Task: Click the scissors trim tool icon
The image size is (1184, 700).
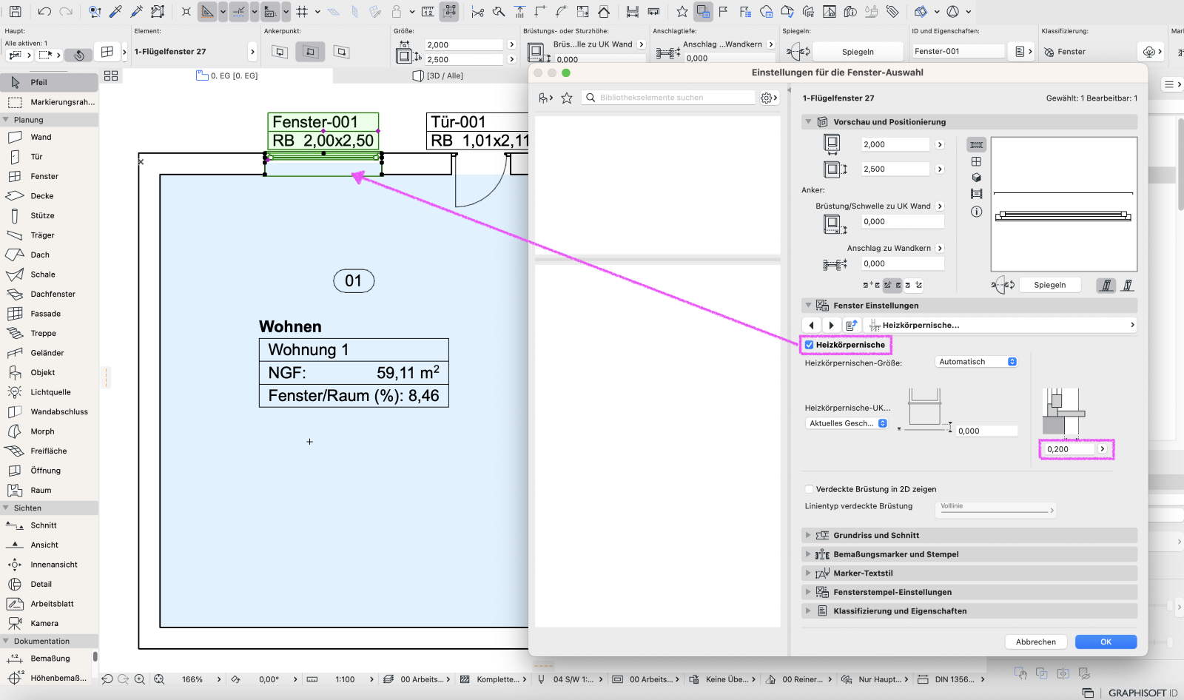Action: pos(478,12)
